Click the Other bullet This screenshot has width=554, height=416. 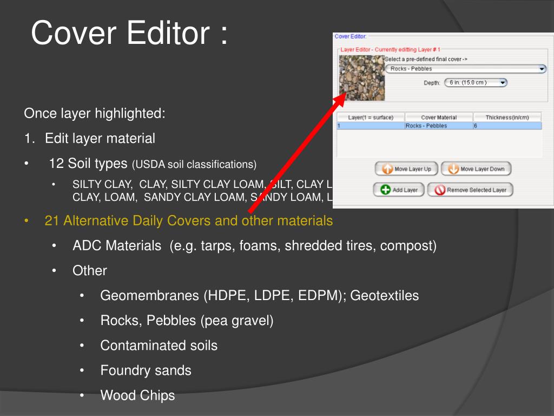pyautogui.click(x=90, y=271)
